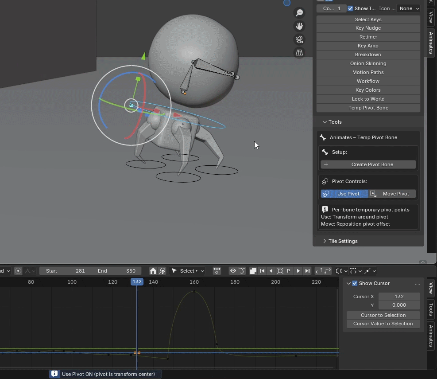437x379 pixels.
Task: Toggle the Use Pivot button off
Action: click(344, 194)
